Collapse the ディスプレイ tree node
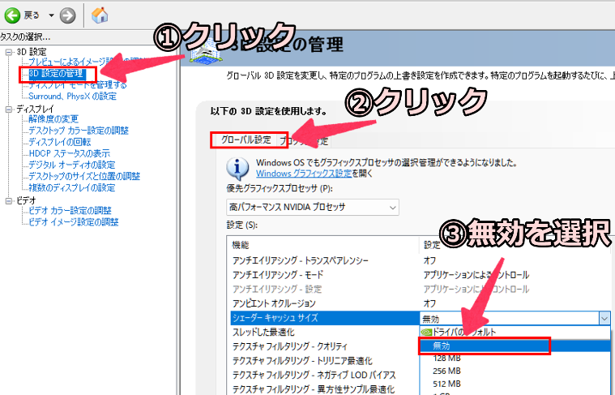Viewport: 615px width, 395px height. click(9, 108)
